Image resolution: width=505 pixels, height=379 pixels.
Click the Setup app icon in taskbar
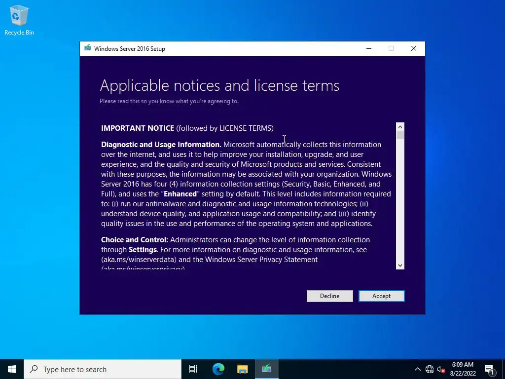click(267, 369)
